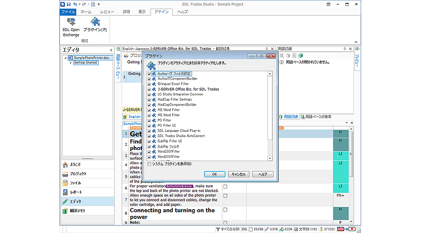Switch to the レビュー ribbon tab
This screenshot has width=421, height=233.
click(107, 12)
